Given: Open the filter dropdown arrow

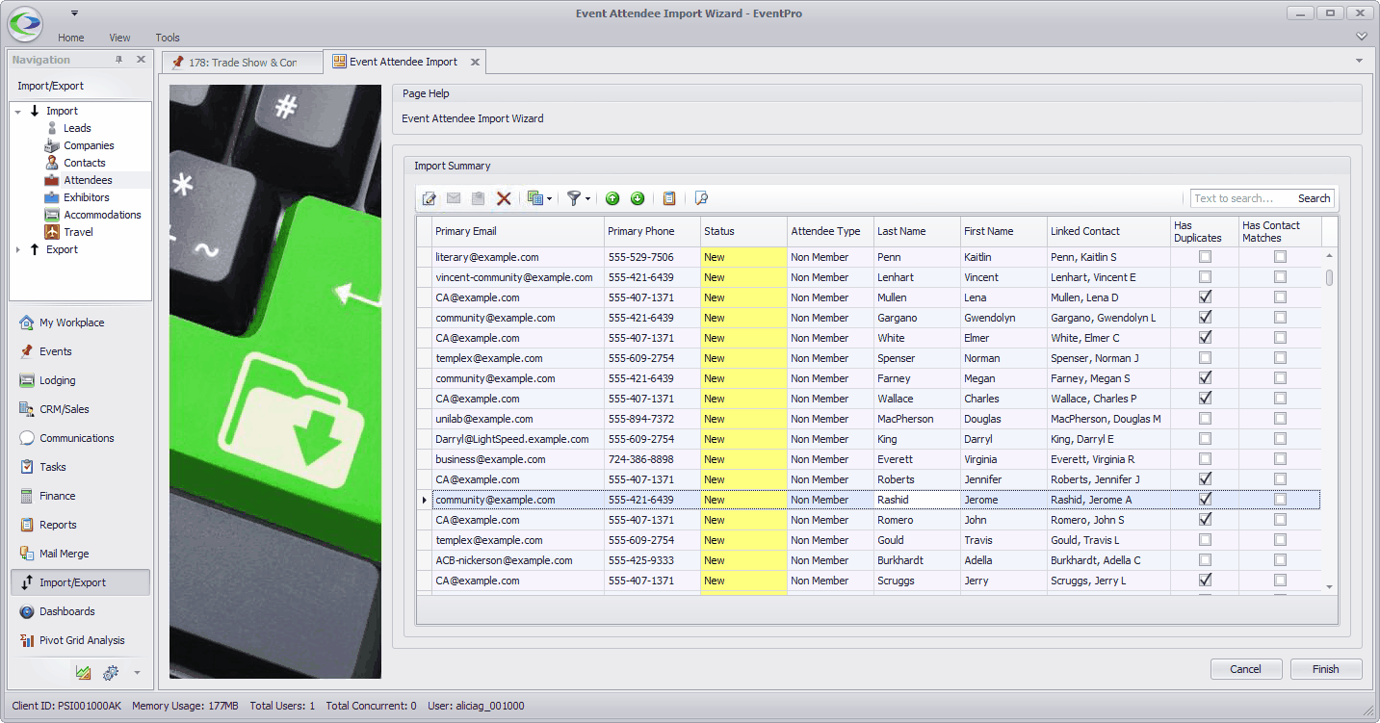Looking at the screenshot, I should (587, 199).
